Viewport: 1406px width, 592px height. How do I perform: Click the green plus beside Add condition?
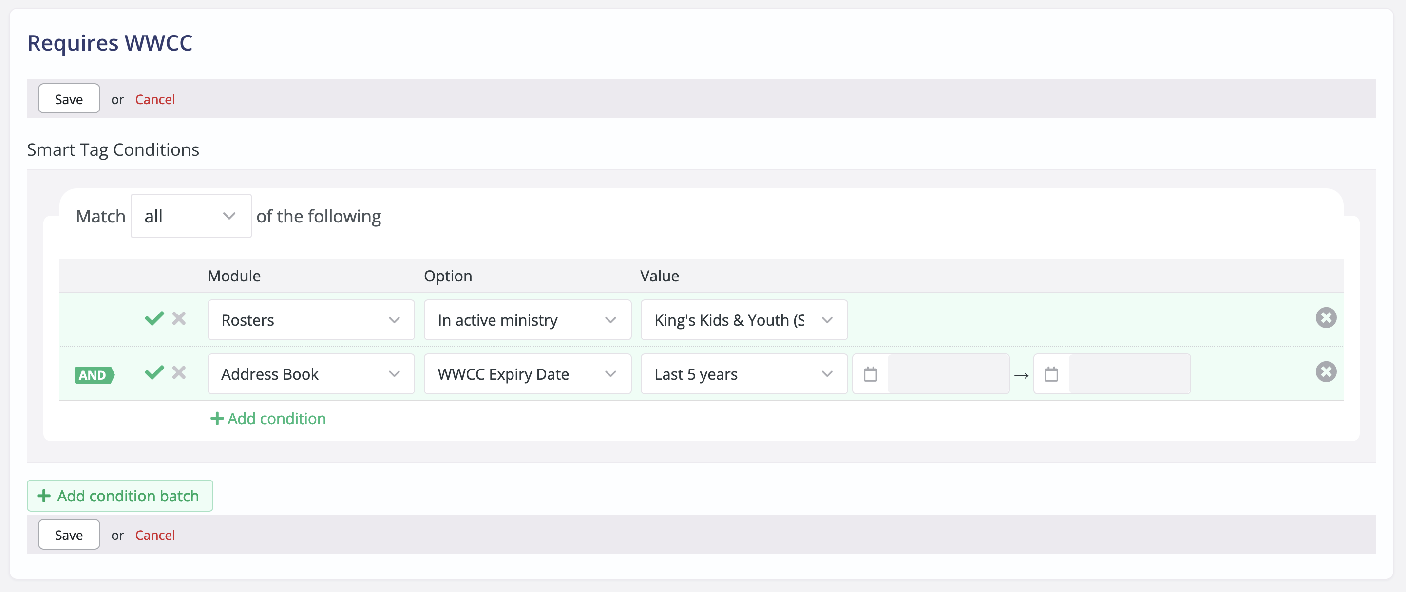pyautogui.click(x=217, y=419)
